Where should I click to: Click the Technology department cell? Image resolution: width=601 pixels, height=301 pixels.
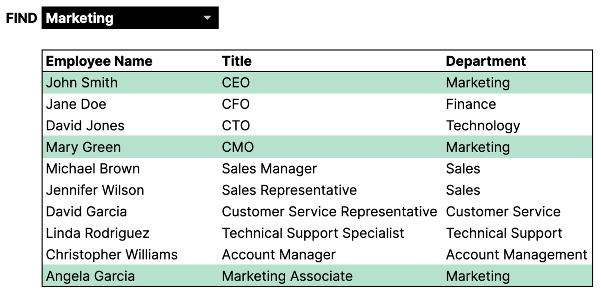(x=483, y=126)
